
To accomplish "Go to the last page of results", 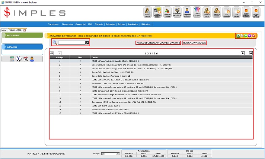I will click(251, 53).
